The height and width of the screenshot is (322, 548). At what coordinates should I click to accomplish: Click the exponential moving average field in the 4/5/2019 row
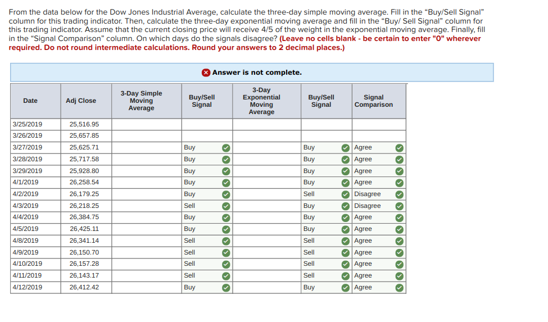[x=267, y=229]
